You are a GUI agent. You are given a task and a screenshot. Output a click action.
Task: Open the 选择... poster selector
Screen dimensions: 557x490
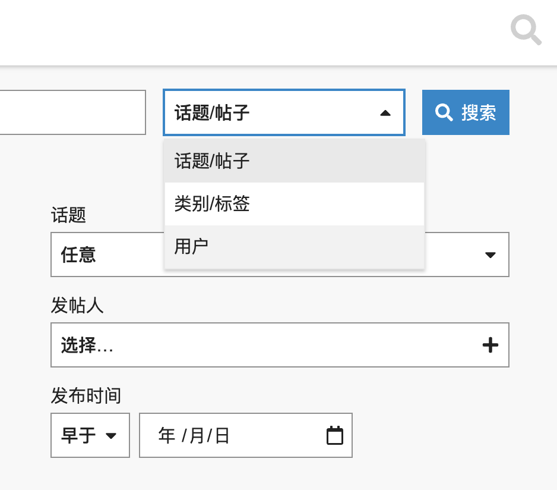(280, 345)
